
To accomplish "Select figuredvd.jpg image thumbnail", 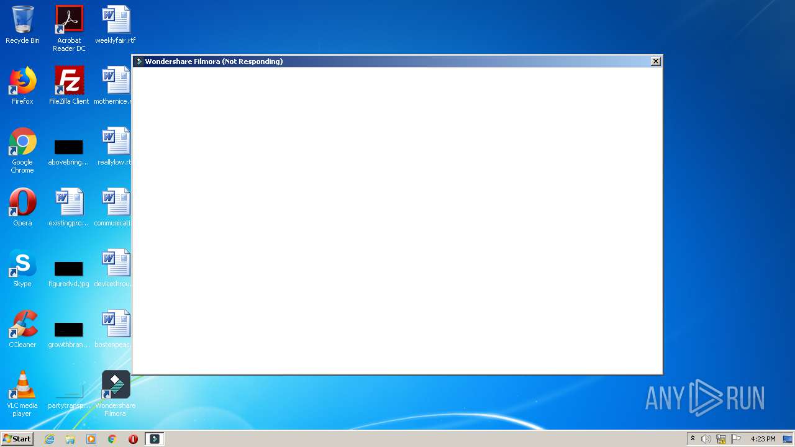I will (69, 274).
